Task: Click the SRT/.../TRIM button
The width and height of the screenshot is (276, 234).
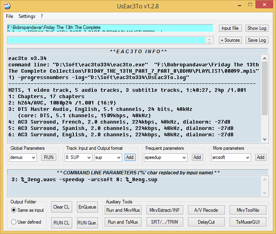Action: tap(165, 222)
